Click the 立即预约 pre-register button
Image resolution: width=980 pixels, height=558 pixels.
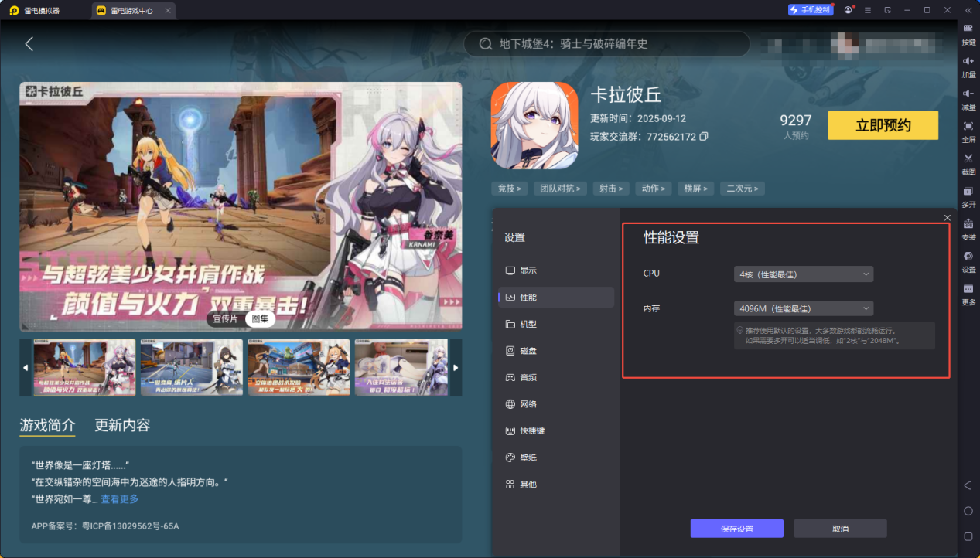pos(883,125)
